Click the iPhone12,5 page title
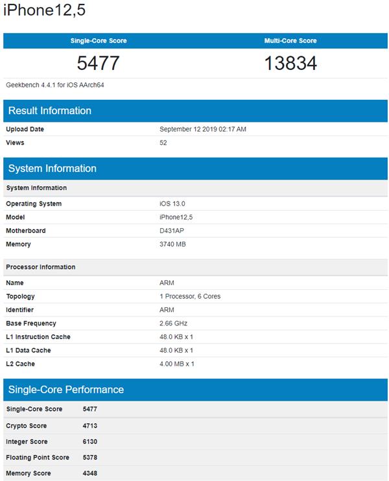Image resolution: width=389 pixels, height=481 pixels. (x=45, y=10)
